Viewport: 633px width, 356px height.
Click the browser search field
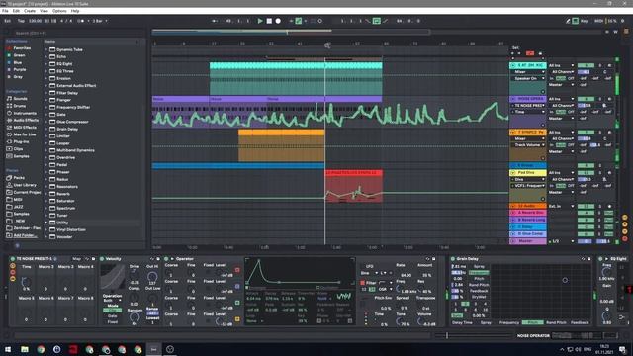point(77,33)
